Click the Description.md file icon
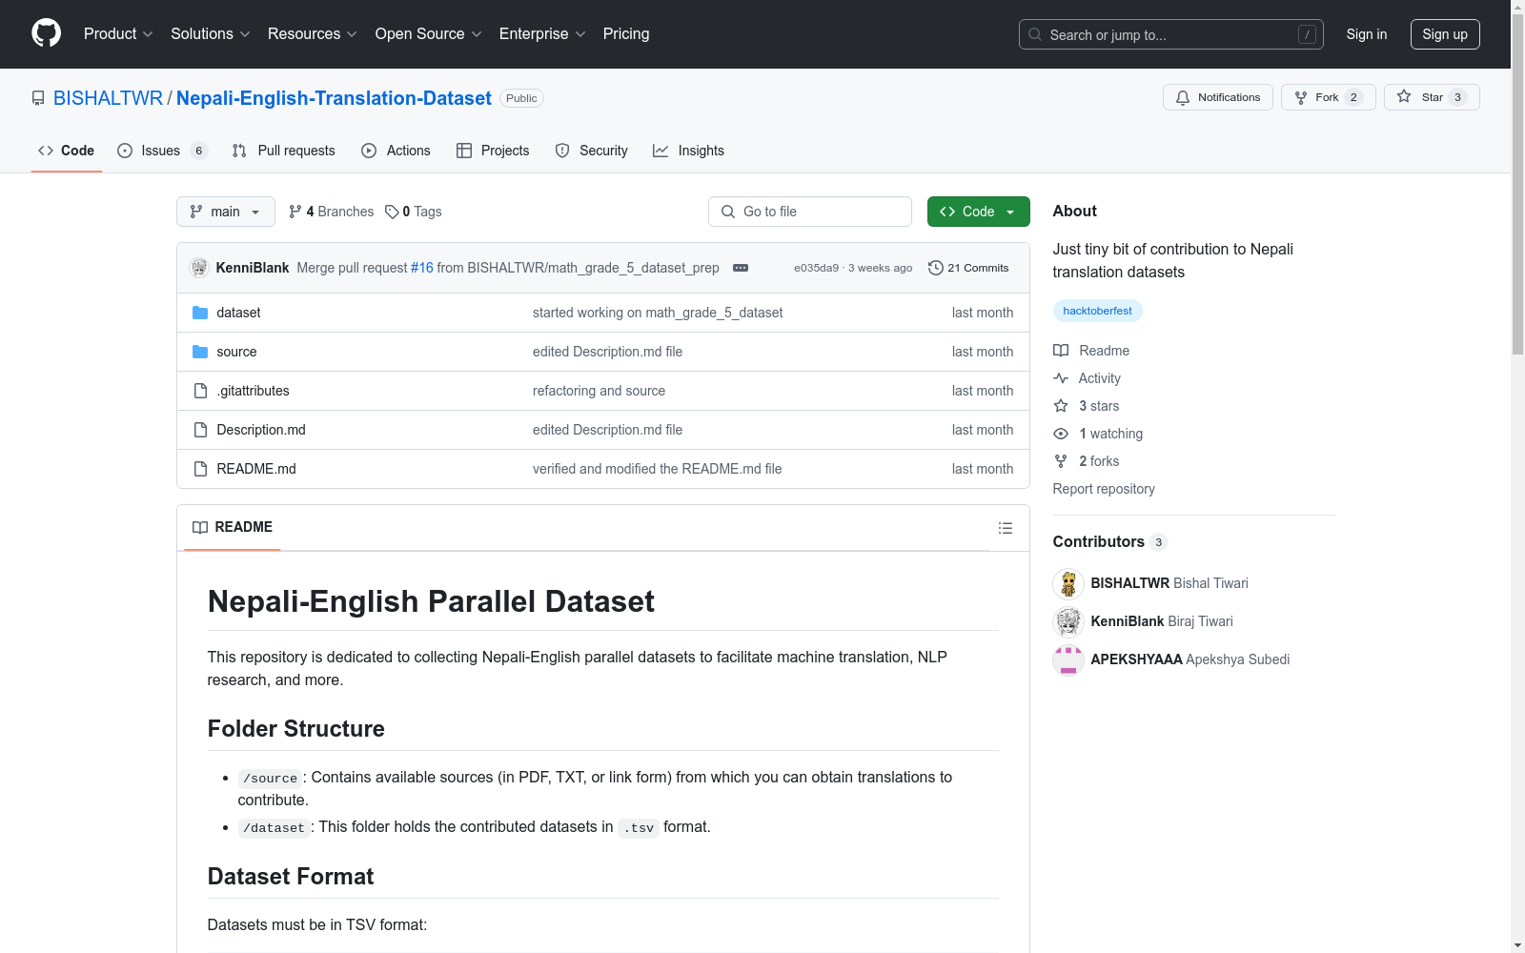This screenshot has height=953, width=1525. [x=200, y=430]
